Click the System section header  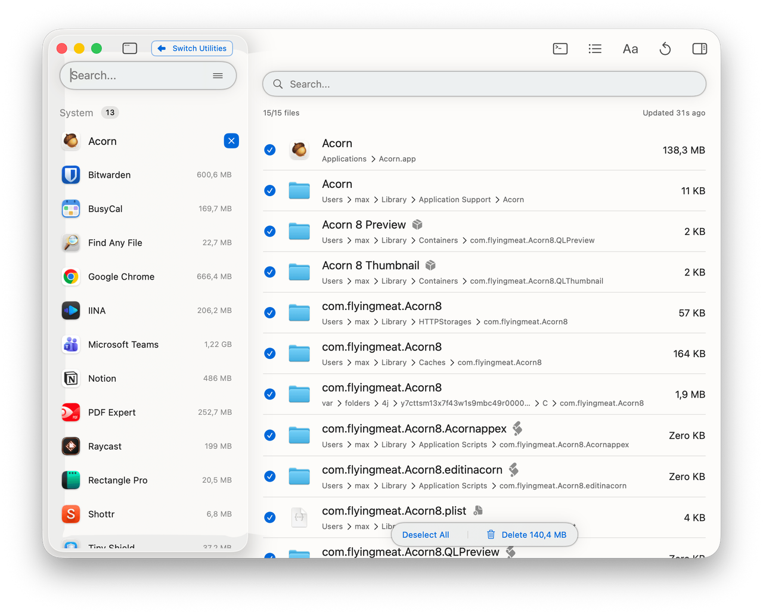(x=76, y=113)
